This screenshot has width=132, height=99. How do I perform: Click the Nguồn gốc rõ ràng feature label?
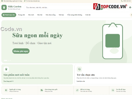pyautogui.click(x=15, y=89)
